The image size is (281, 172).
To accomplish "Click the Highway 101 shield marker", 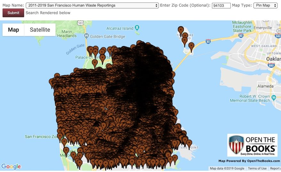I will [x=81, y=23].
